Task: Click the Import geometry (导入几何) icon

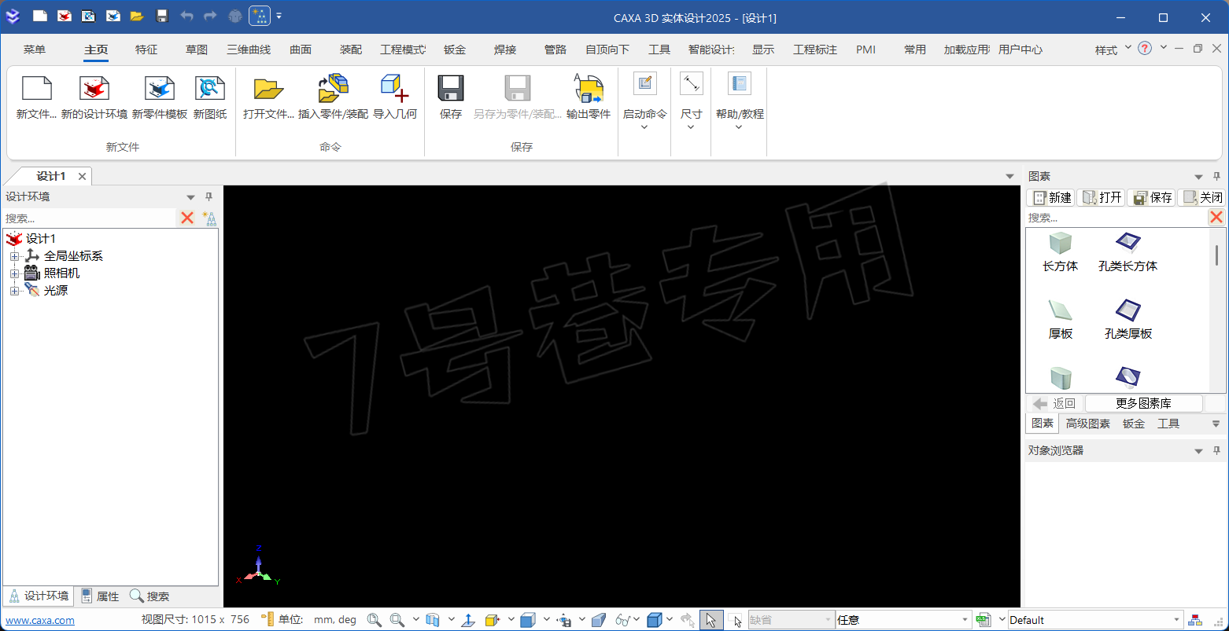Action: point(394,89)
